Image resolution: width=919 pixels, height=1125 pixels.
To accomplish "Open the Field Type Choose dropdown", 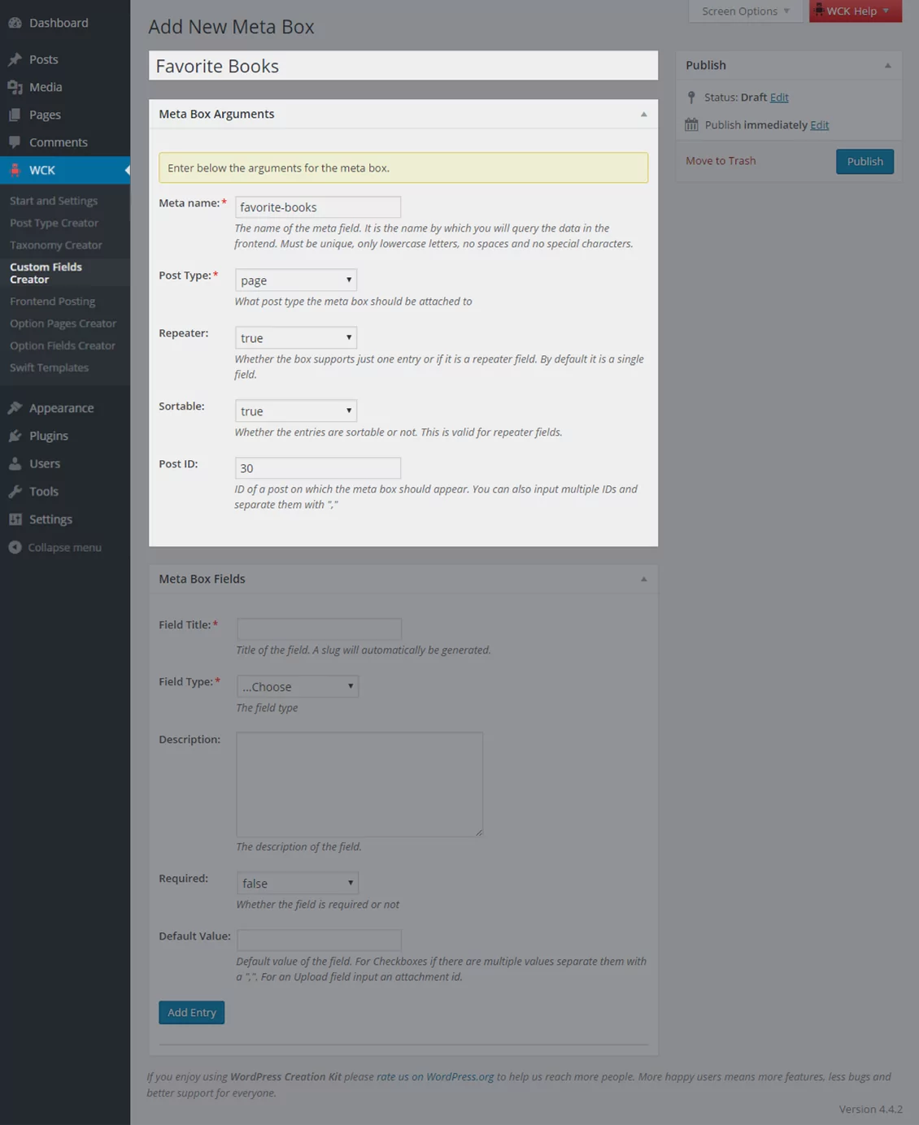I will pos(298,686).
